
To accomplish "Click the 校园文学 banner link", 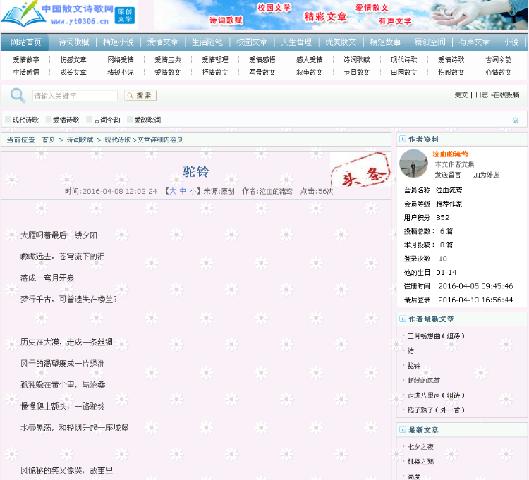I will [274, 8].
